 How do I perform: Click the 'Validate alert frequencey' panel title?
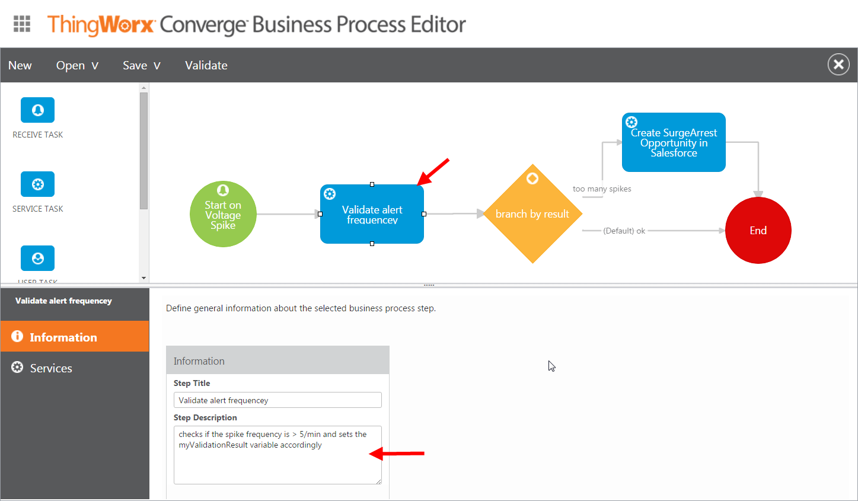(63, 301)
